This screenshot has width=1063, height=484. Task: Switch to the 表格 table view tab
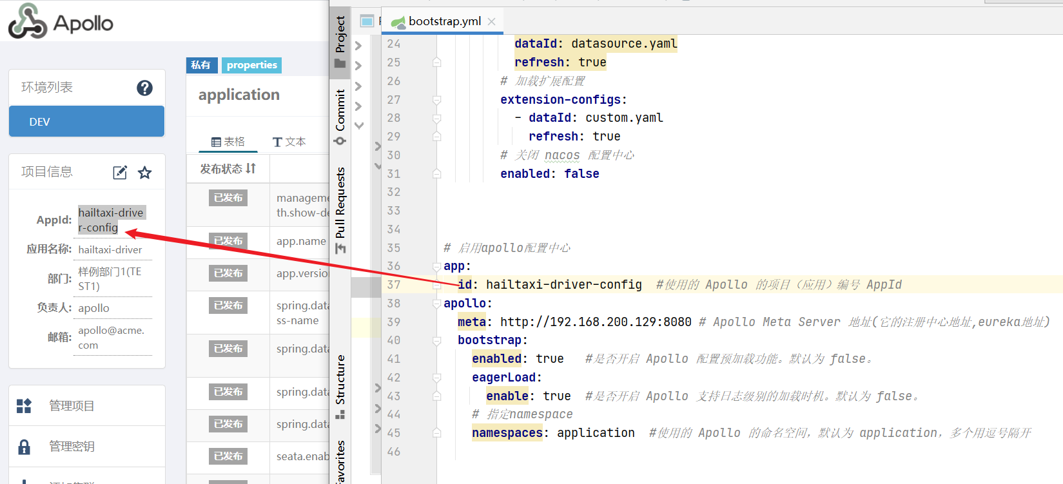tap(228, 142)
